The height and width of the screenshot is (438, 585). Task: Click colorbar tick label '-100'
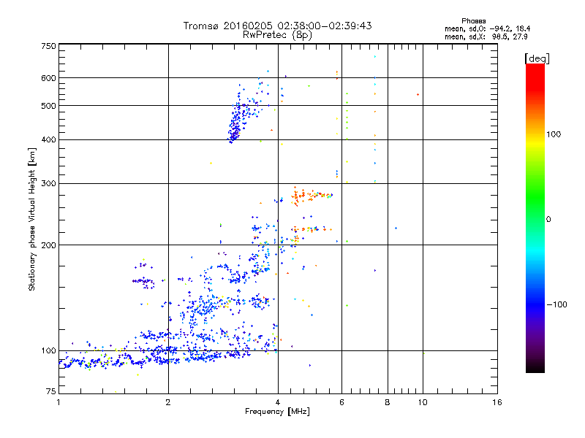point(556,304)
